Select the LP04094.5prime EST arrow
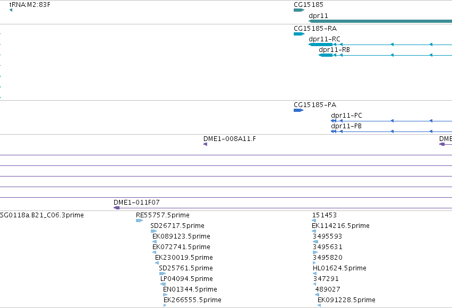This screenshot has width=452, height=308. [x=163, y=284]
